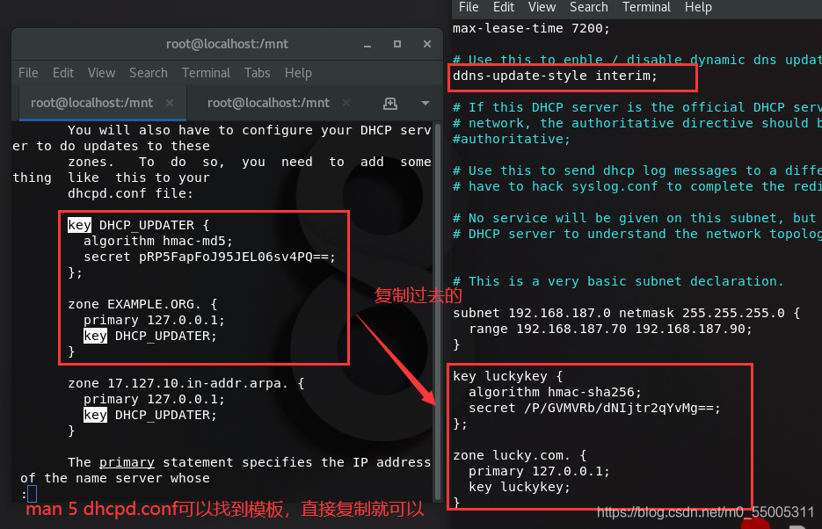Click 'zone lucky.com. {' line
Image resolution: width=822 pixels, height=529 pixels.
[520, 456]
